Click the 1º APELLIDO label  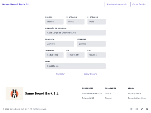tap(72, 17)
